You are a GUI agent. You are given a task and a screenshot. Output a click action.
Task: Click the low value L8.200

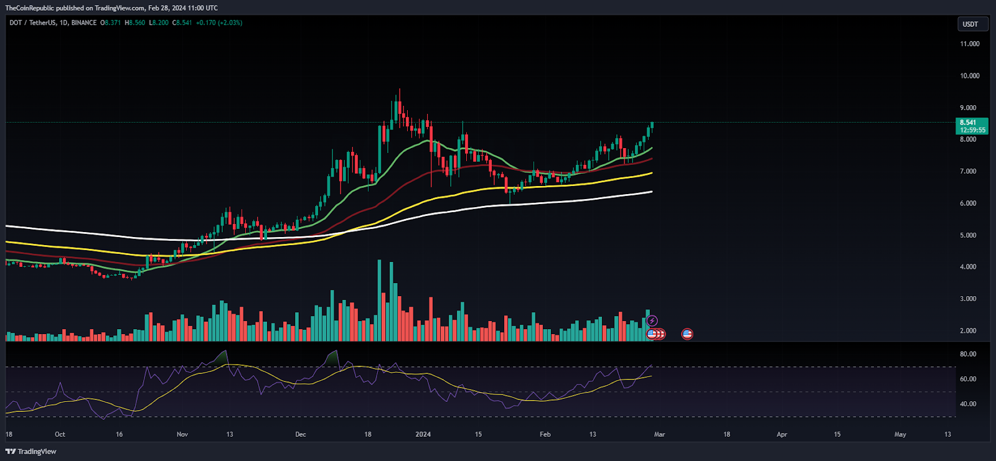click(159, 22)
